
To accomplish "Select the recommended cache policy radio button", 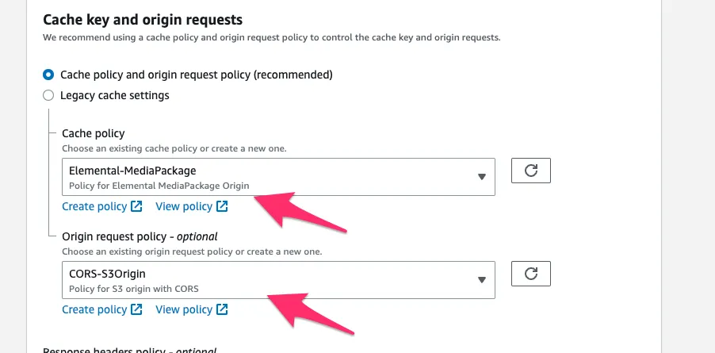I will click(48, 75).
